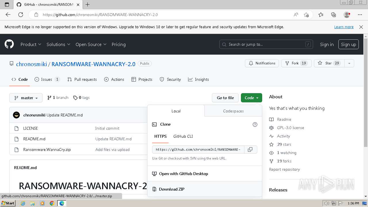Image resolution: width=368 pixels, height=207 pixels.
Task: Click the GitHub logo icon
Action: tap(9, 44)
